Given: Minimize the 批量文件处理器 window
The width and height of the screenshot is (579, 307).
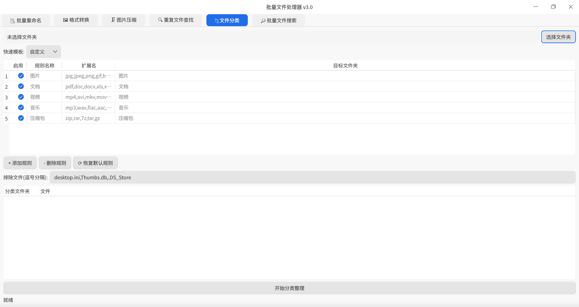Looking at the screenshot, I should (536, 7).
